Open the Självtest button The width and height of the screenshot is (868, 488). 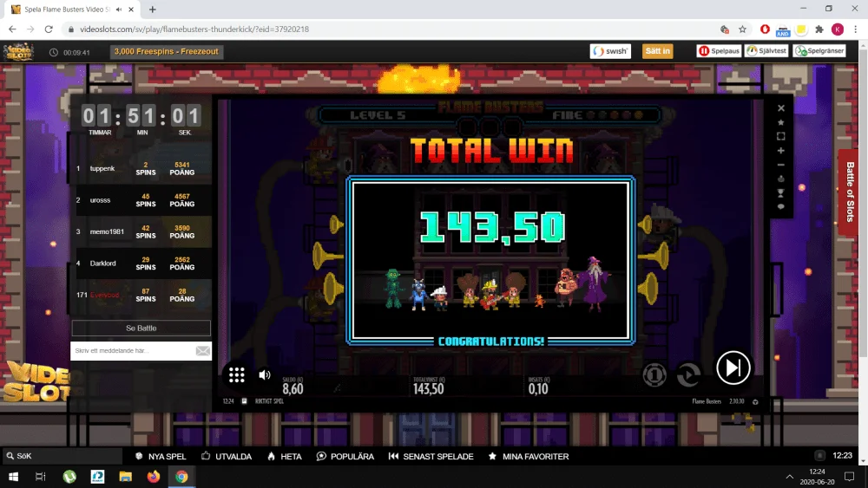[766, 51]
